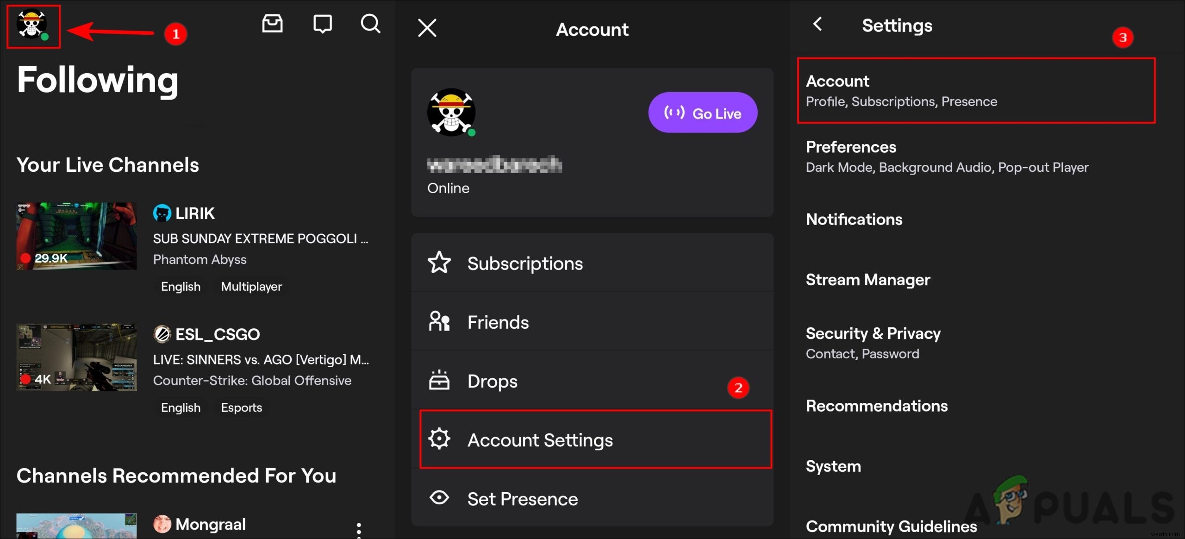Close the Account panel with the X
The width and height of the screenshot is (1185, 539).
pyautogui.click(x=426, y=28)
